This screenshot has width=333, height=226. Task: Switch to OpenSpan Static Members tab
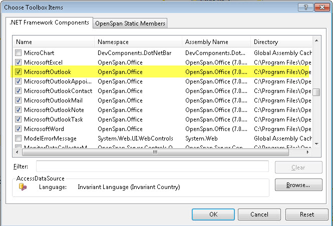pyautogui.click(x=130, y=23)
